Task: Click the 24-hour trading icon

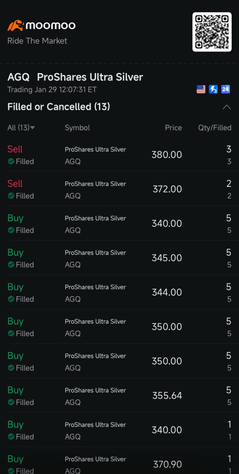Action: click(226, 89)
